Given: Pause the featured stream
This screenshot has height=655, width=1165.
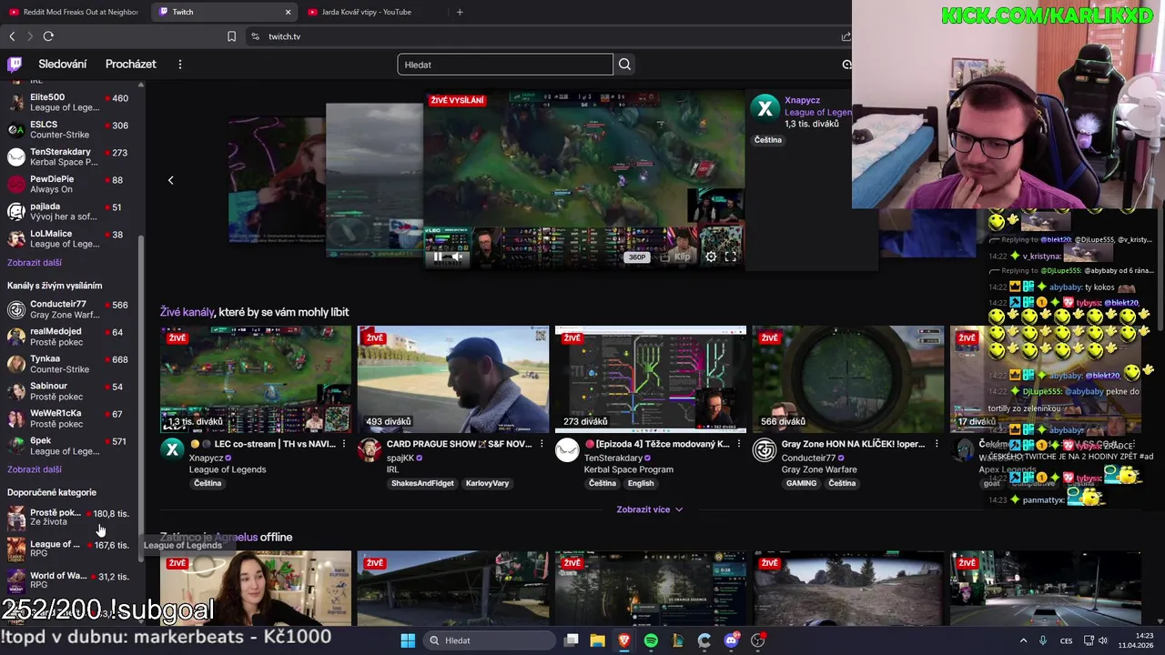Looking at the screenshot, I should [x=438, y=257].
